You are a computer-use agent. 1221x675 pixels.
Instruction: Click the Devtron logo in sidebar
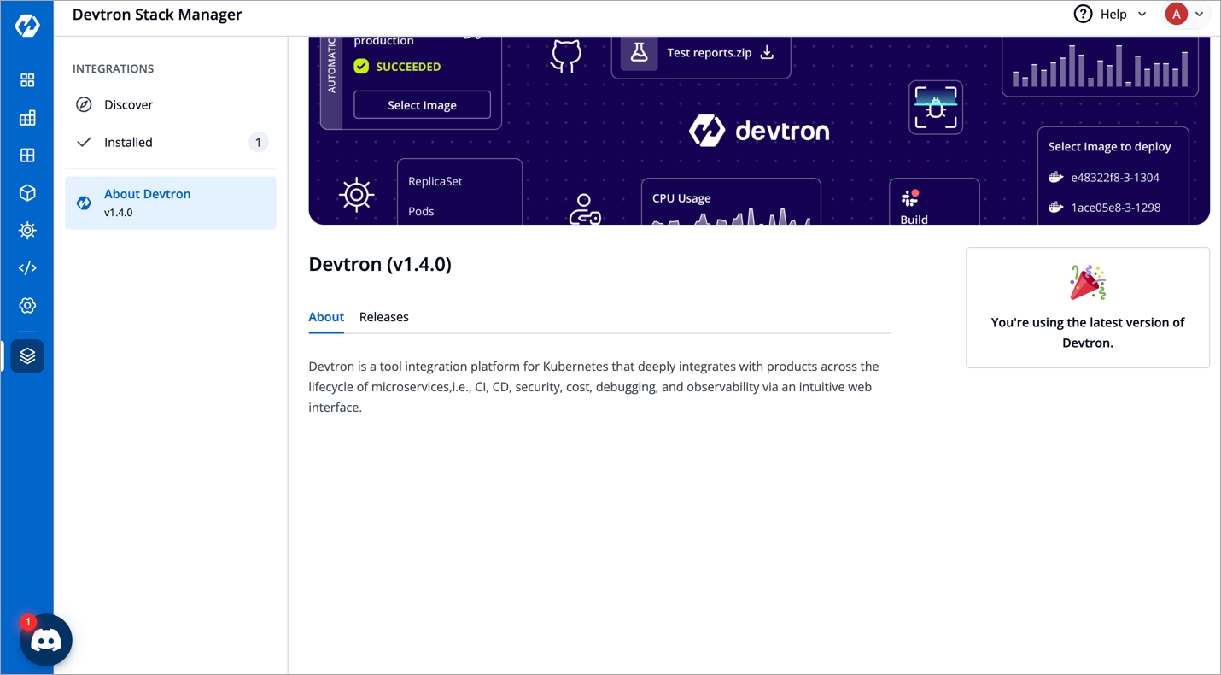[27, 26]
